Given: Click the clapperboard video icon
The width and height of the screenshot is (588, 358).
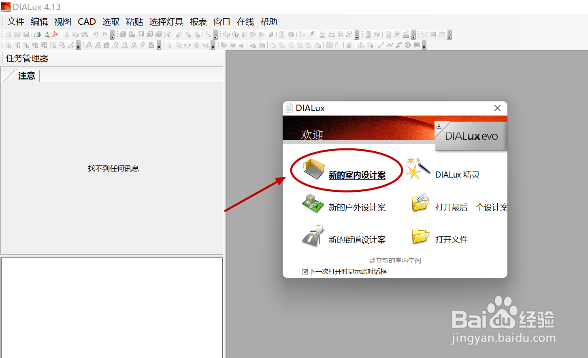Looking at the screenshot, I should [406, 34].
